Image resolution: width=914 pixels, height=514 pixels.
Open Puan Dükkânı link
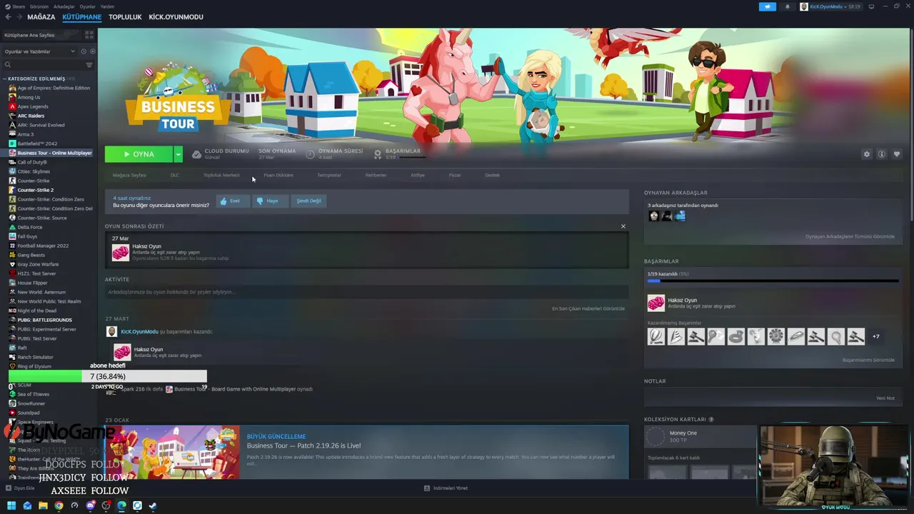point(278,175)
